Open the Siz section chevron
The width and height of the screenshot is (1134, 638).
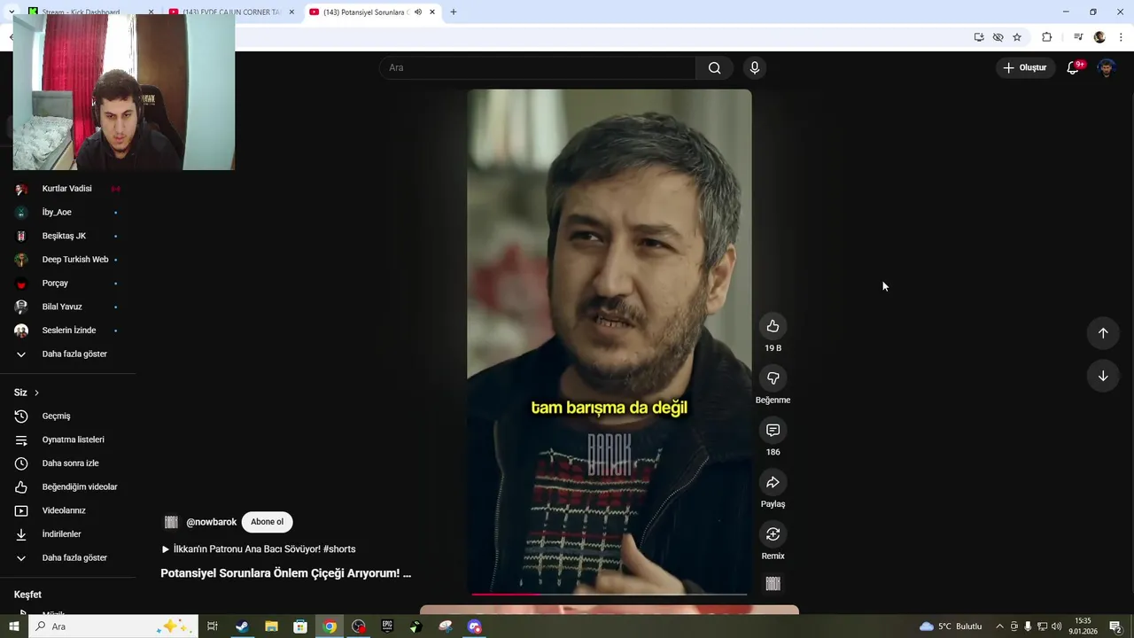point(36,393)
